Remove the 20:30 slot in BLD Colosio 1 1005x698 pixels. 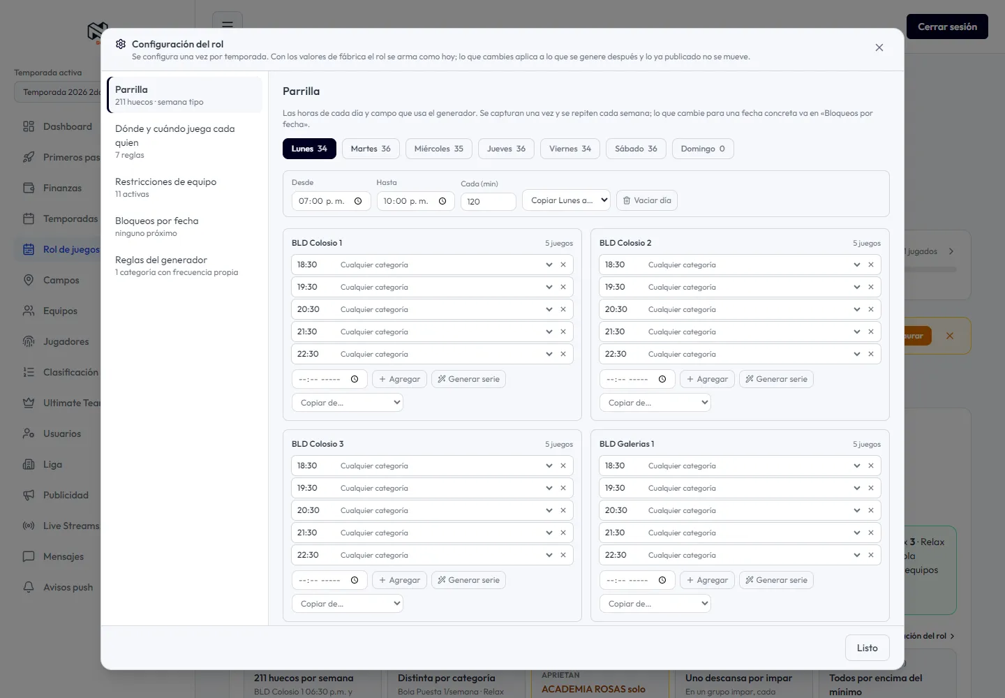(563, 309)
